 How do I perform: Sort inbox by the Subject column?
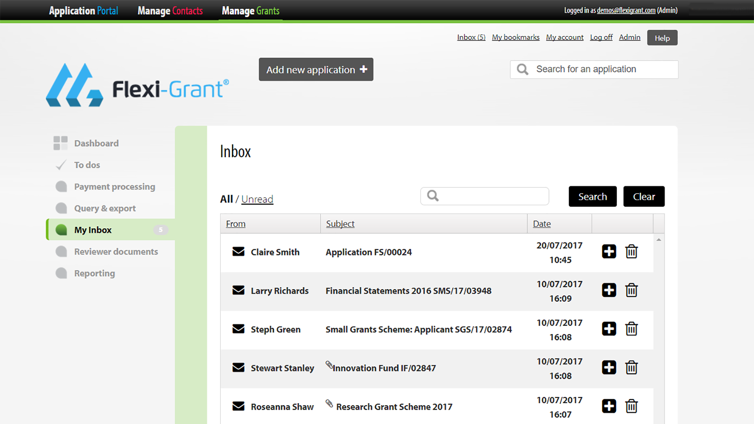(340, 223)
